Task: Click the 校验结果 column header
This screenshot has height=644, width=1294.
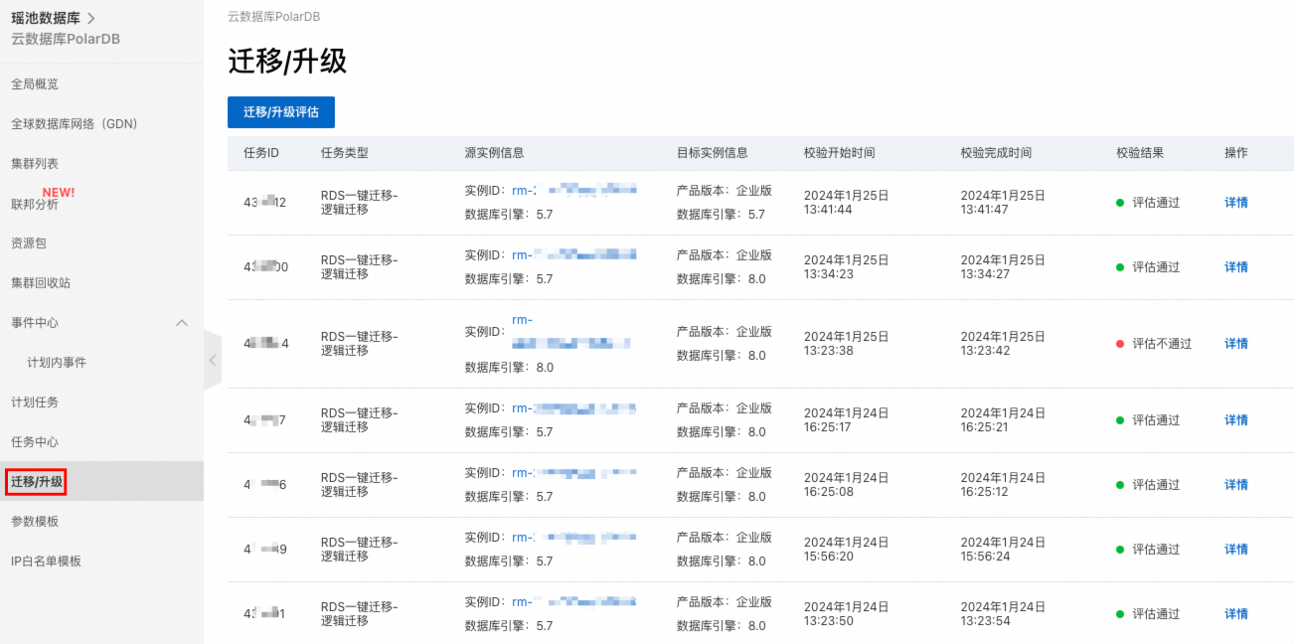Action: [1140, 153]
